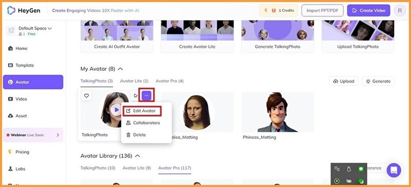Go to Template in sidebar
Image resolution: width=411 pixels, height=187 pixels.
33,66
